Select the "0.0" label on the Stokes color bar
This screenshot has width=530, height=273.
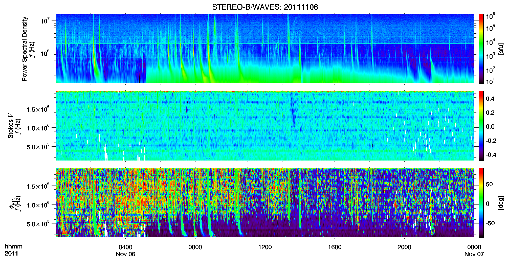pos(490,127)
